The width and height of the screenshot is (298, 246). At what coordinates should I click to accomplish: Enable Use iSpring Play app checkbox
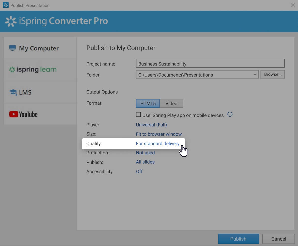(x=138, y=114)
